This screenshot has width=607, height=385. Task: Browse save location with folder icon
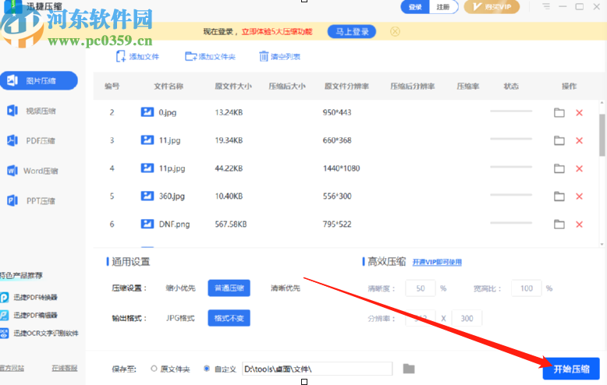pyautogui.click(x=409, y=369)
